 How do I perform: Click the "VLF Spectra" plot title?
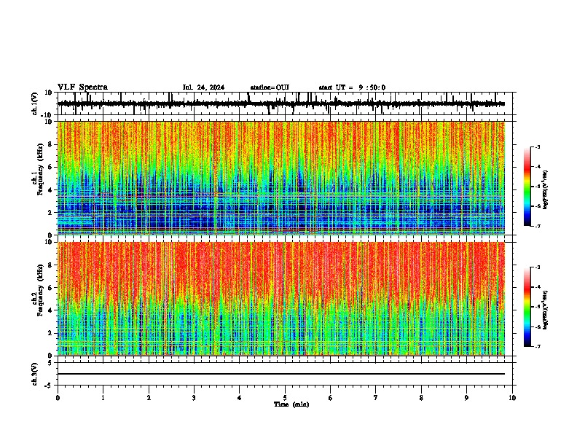[82, 87]
